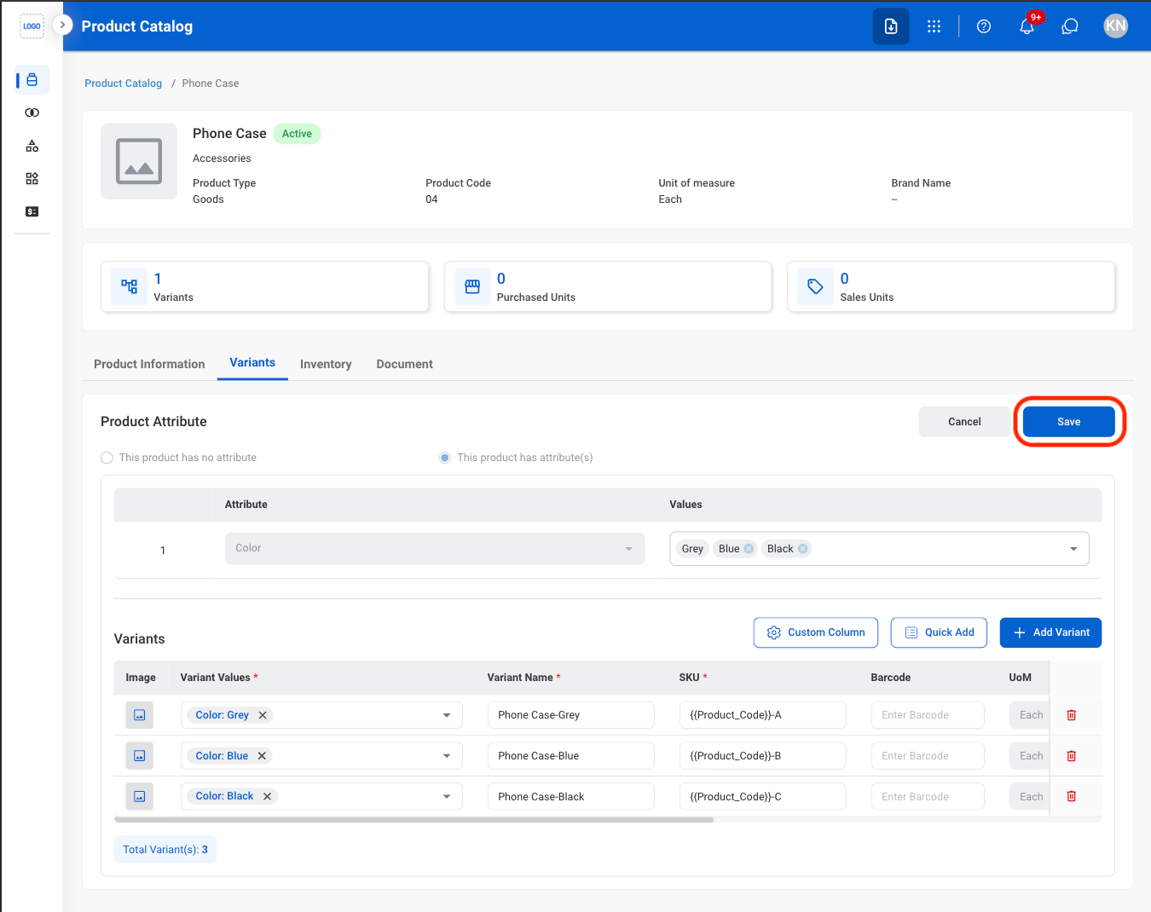The width and height of the screenshot is (1151, 912).
Task: Click the LOGO icon in top-left corner
Action: pos(32,26)
